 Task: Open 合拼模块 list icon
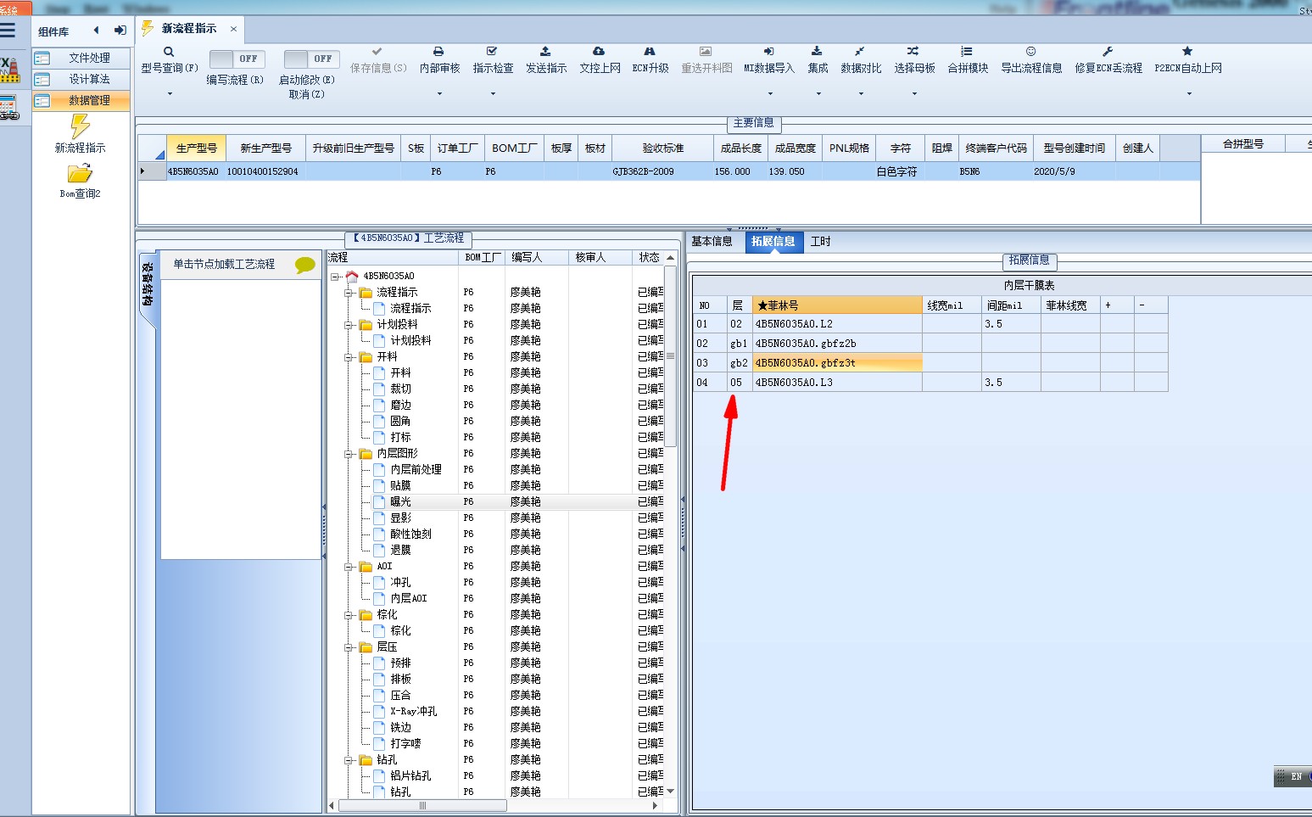(967, 52)
